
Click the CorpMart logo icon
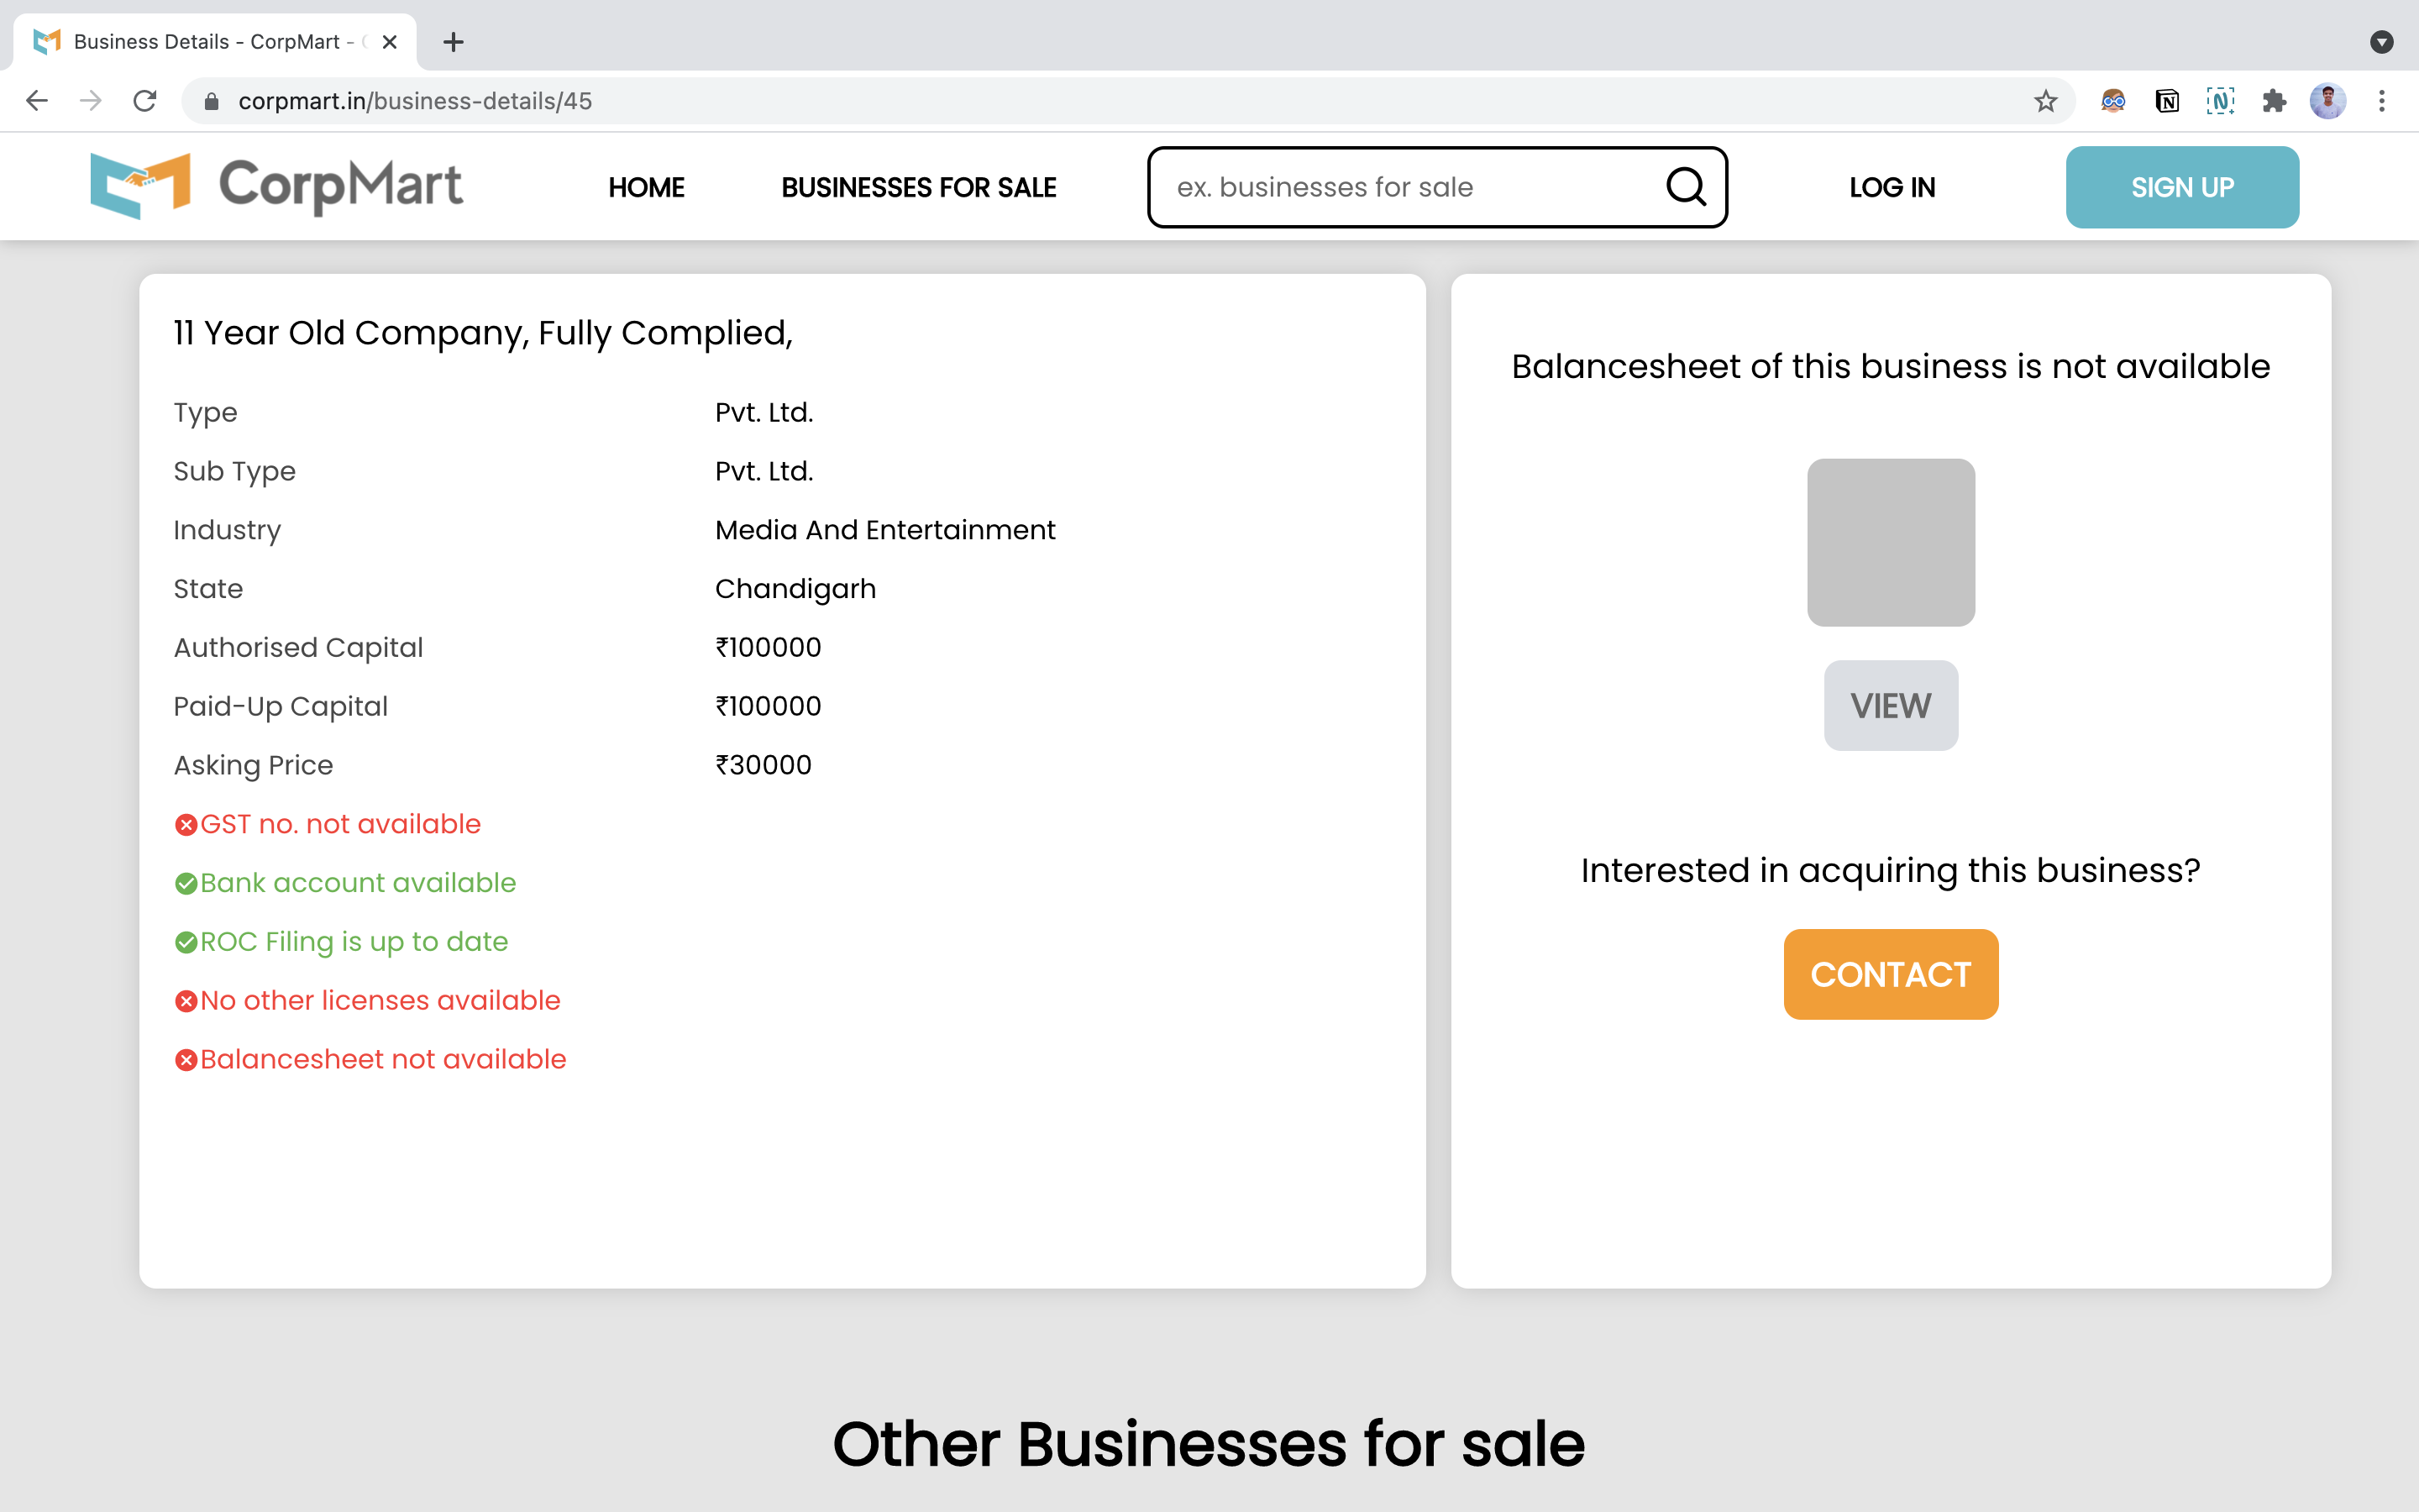click(x=140, y=186)
